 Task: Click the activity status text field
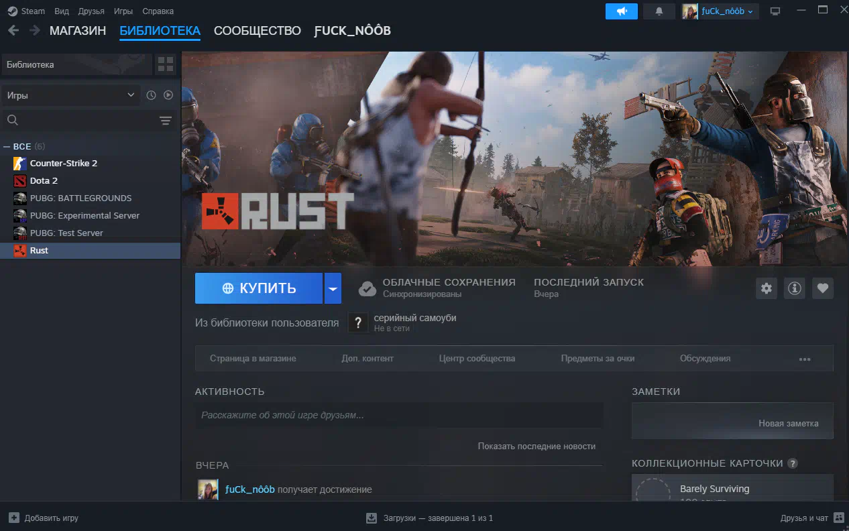399,415
